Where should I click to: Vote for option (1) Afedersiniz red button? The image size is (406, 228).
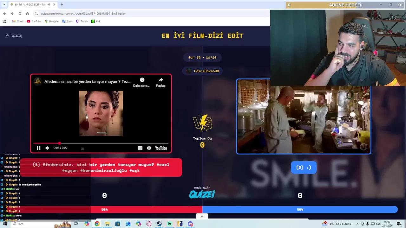click(x=101, y=168)
